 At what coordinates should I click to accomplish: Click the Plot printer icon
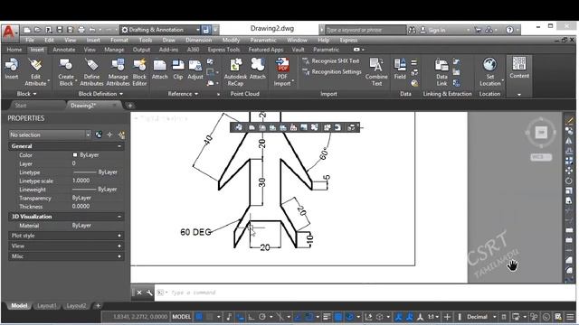81,30
